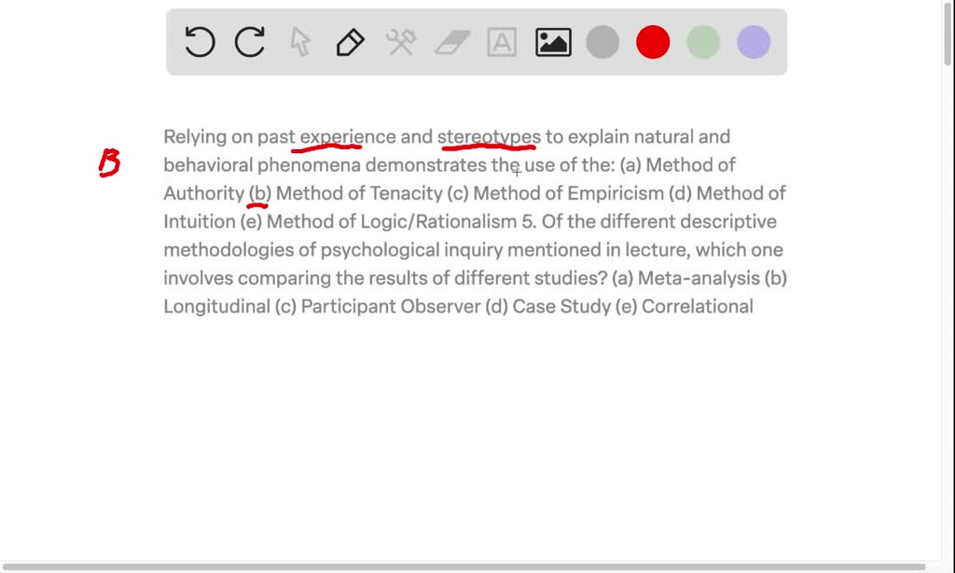
Task: Select the green color swatch
Action: [702, 41]
